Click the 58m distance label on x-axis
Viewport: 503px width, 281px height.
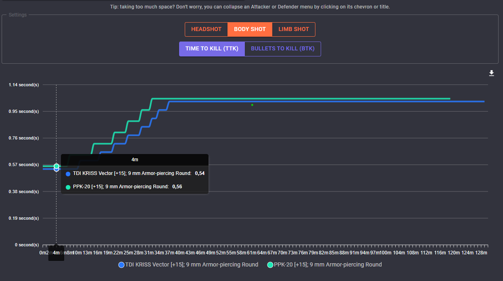click(242, 253)
